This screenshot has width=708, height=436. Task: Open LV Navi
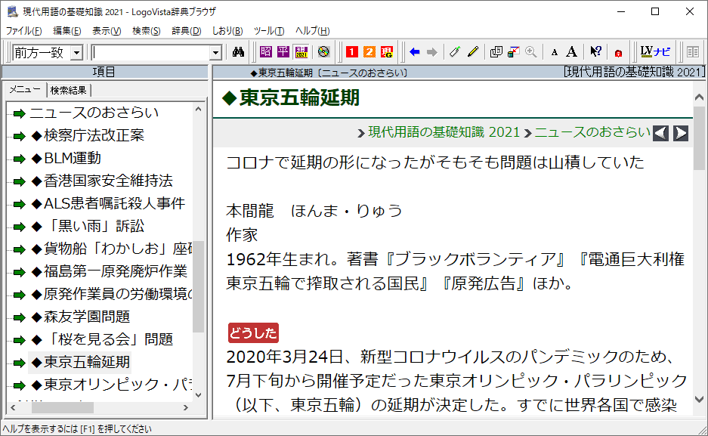(x=656, y=52)
